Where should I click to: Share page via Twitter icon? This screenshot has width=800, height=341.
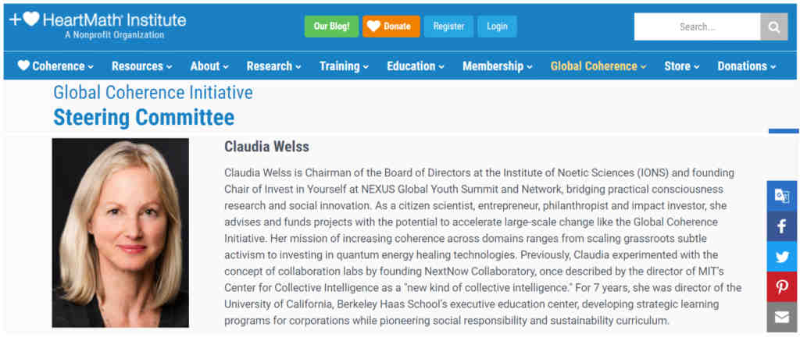[781, 257]
